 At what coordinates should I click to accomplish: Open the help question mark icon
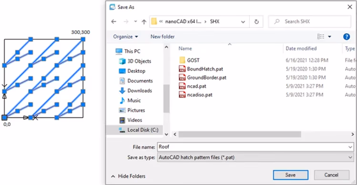click(x=347, y=37)
